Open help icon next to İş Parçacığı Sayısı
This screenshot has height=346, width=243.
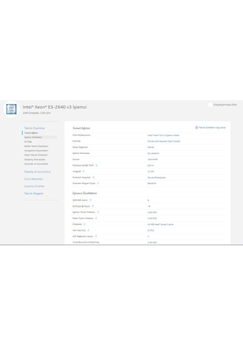click(93, 206)
